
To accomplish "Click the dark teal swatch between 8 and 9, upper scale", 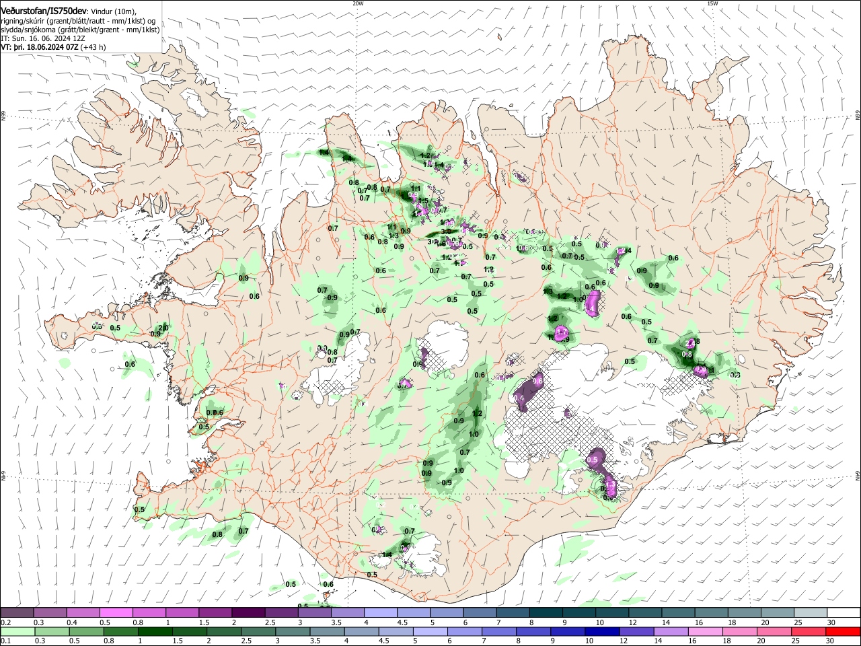I will pyautogui.click(x=546, y=613).
